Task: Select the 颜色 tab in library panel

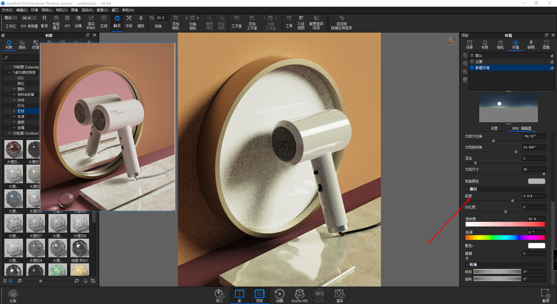Action: click(x=22, y=45)
